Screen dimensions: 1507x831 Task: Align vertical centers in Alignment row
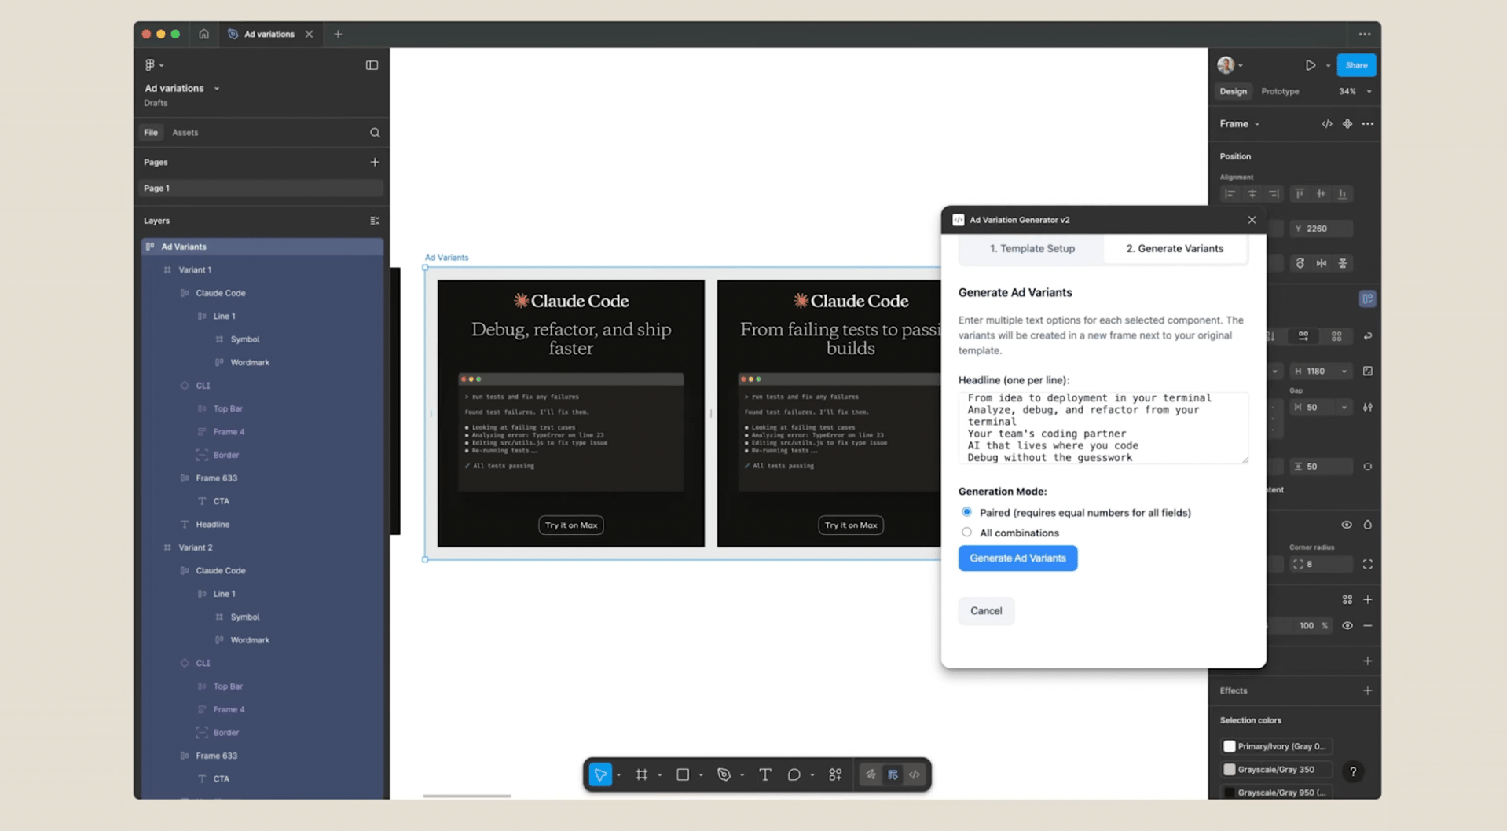(x=1322, y=194)
